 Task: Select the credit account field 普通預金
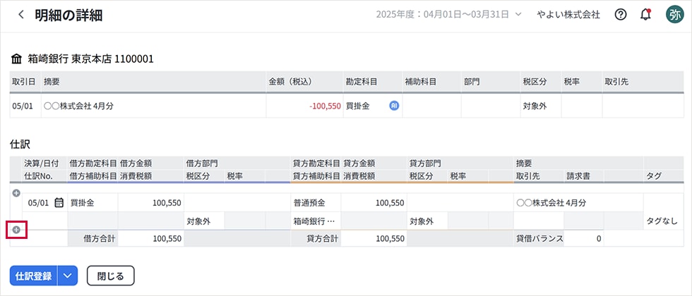pos(315,203)
